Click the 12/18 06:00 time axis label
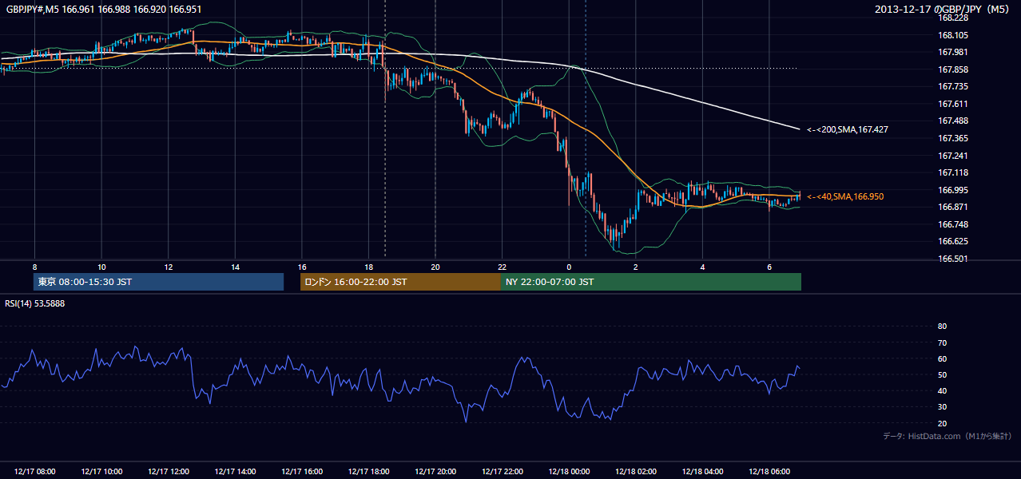This screenshot has width=1021, height=479. point(769,472)
